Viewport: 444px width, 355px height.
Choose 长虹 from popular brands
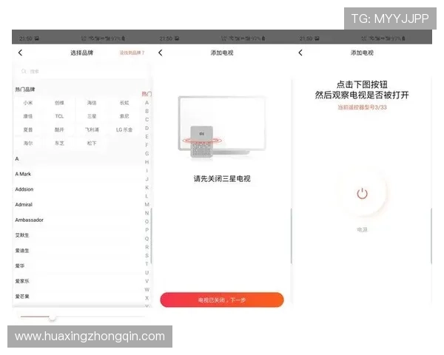(124, 103)
